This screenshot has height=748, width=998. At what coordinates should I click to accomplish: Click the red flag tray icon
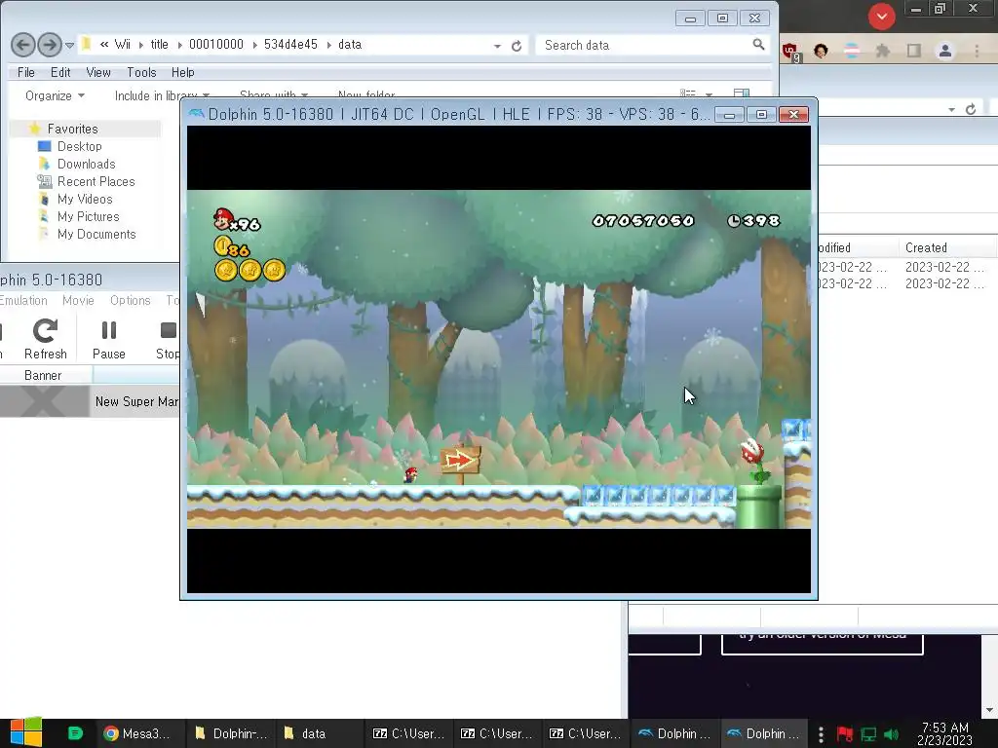click(x=845, y=734)
